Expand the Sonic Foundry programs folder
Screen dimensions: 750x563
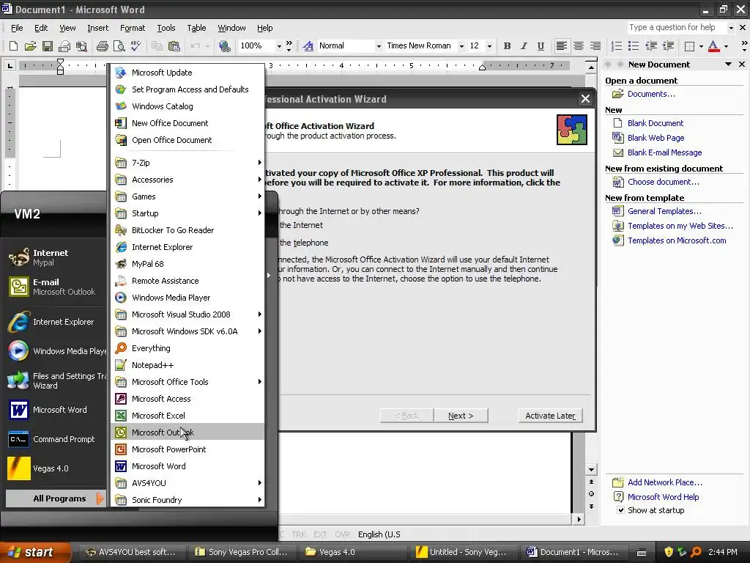(187, 500)
